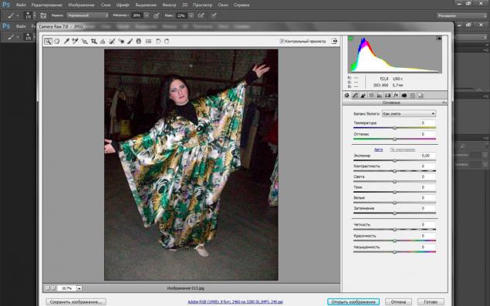Open the Split Toning panel tab
This screenshot has width=490, height=306.
[x=380, y=96]
